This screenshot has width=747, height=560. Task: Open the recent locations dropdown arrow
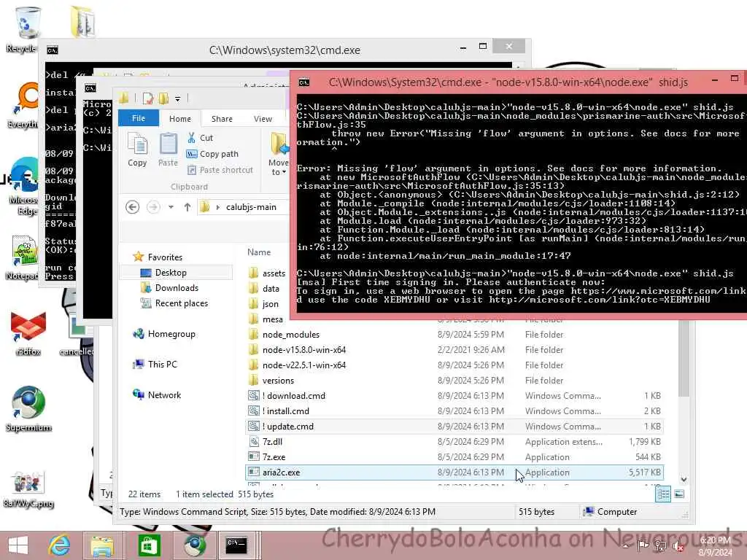click(x=171, y=207)
